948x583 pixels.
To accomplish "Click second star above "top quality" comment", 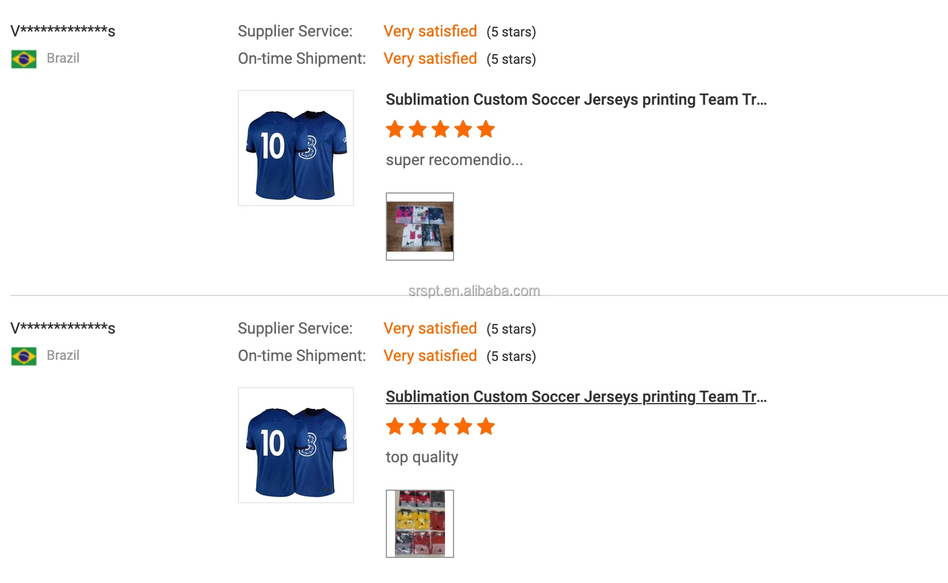I will [x=418, y=426].
